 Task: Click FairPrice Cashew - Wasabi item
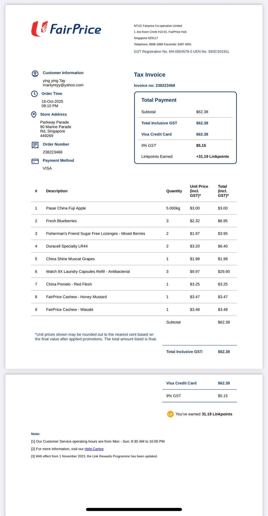[70, 309]
